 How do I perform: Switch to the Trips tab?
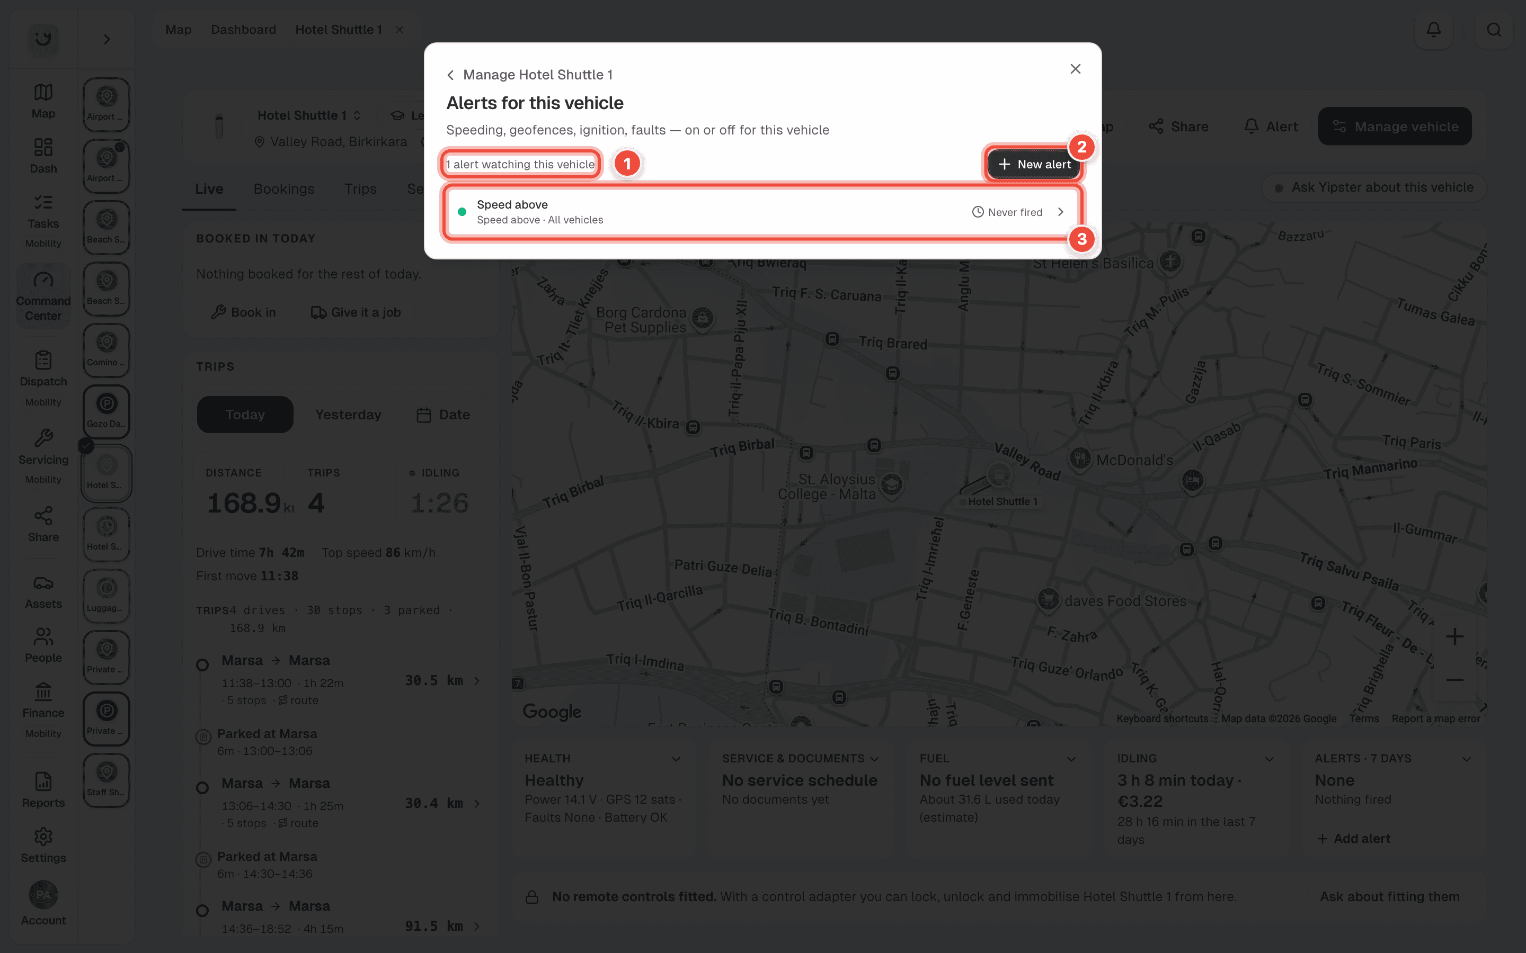[x=361, y=189]
